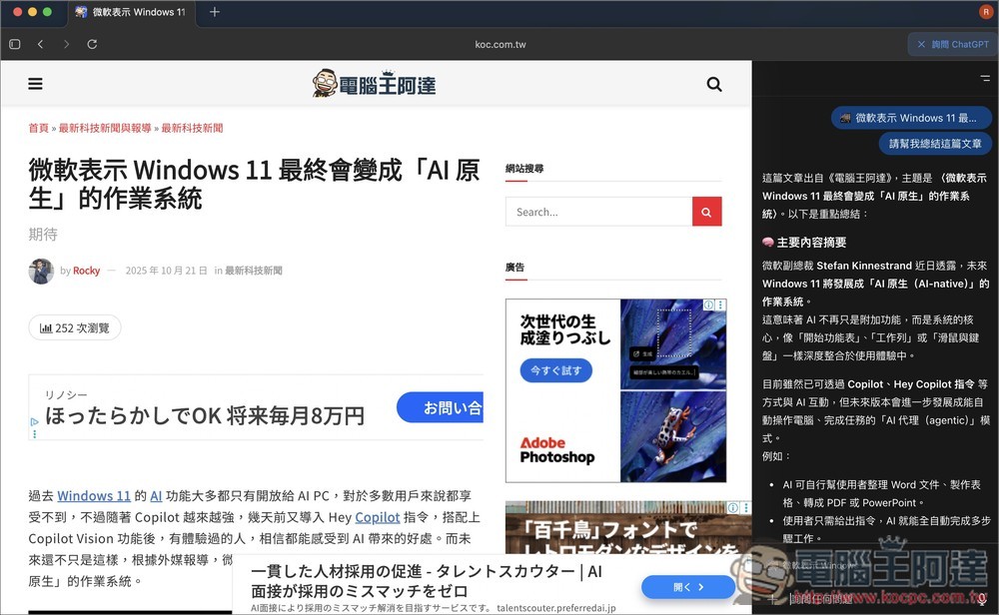Viewport: 999px width, 615px height.
Task: Click the koc.com.tw address bar
Action: click(499, 44)
